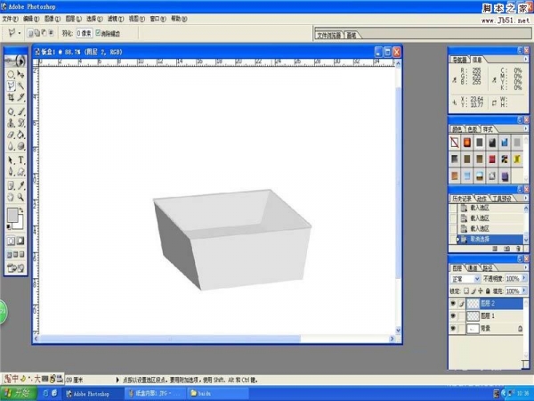Viewport: 534px width, 401px height.
Task: Open the 编辑 (Edit) menu
Action: coord(31,19)
